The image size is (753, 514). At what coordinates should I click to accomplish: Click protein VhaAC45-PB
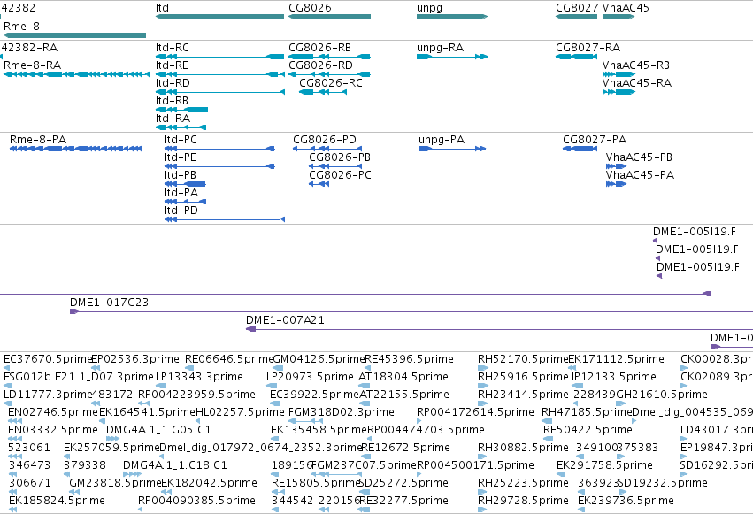pyautogui.click(x=616, y=166)
